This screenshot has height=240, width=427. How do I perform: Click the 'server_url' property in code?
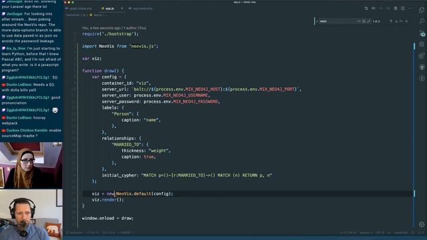click(x=115, y=89)
